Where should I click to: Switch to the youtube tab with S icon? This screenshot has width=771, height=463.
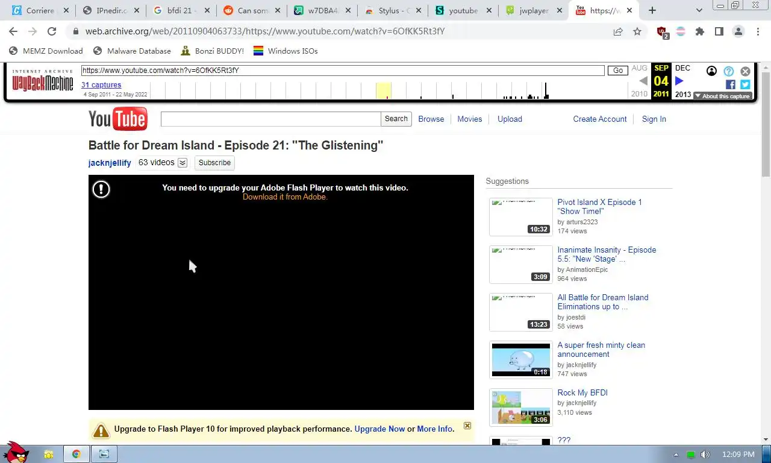click(463, 10)
